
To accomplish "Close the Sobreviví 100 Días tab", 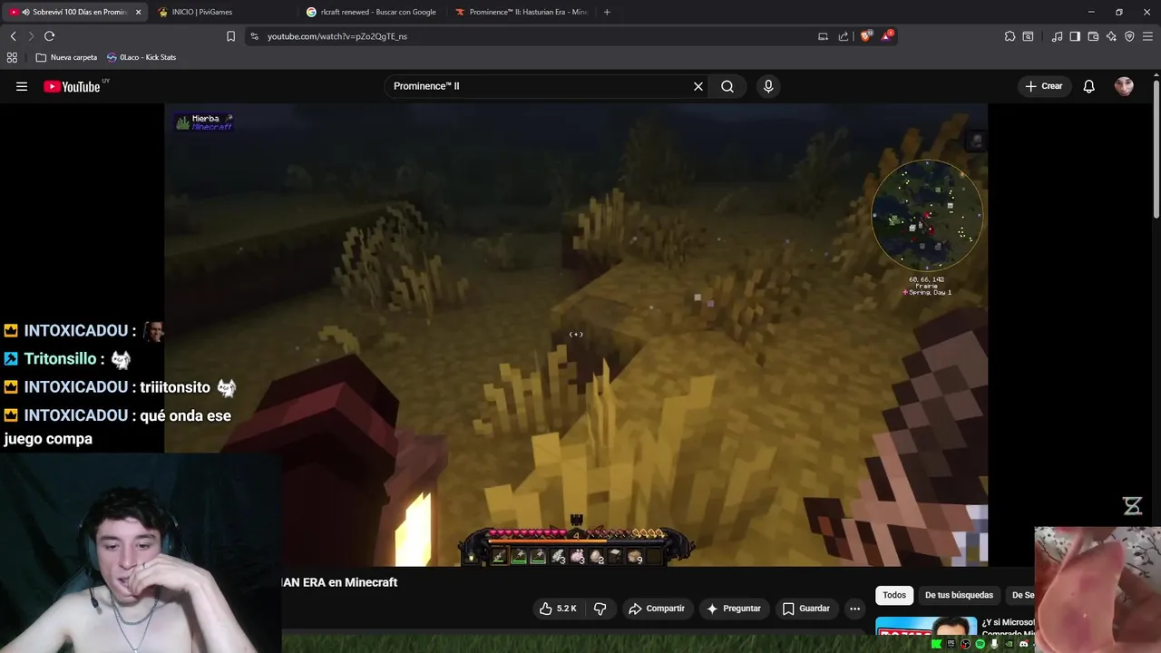I will 138,12.
